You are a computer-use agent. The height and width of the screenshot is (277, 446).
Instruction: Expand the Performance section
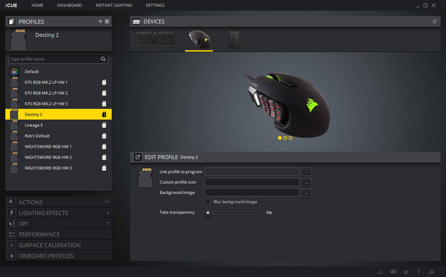[x=58, y=234]
